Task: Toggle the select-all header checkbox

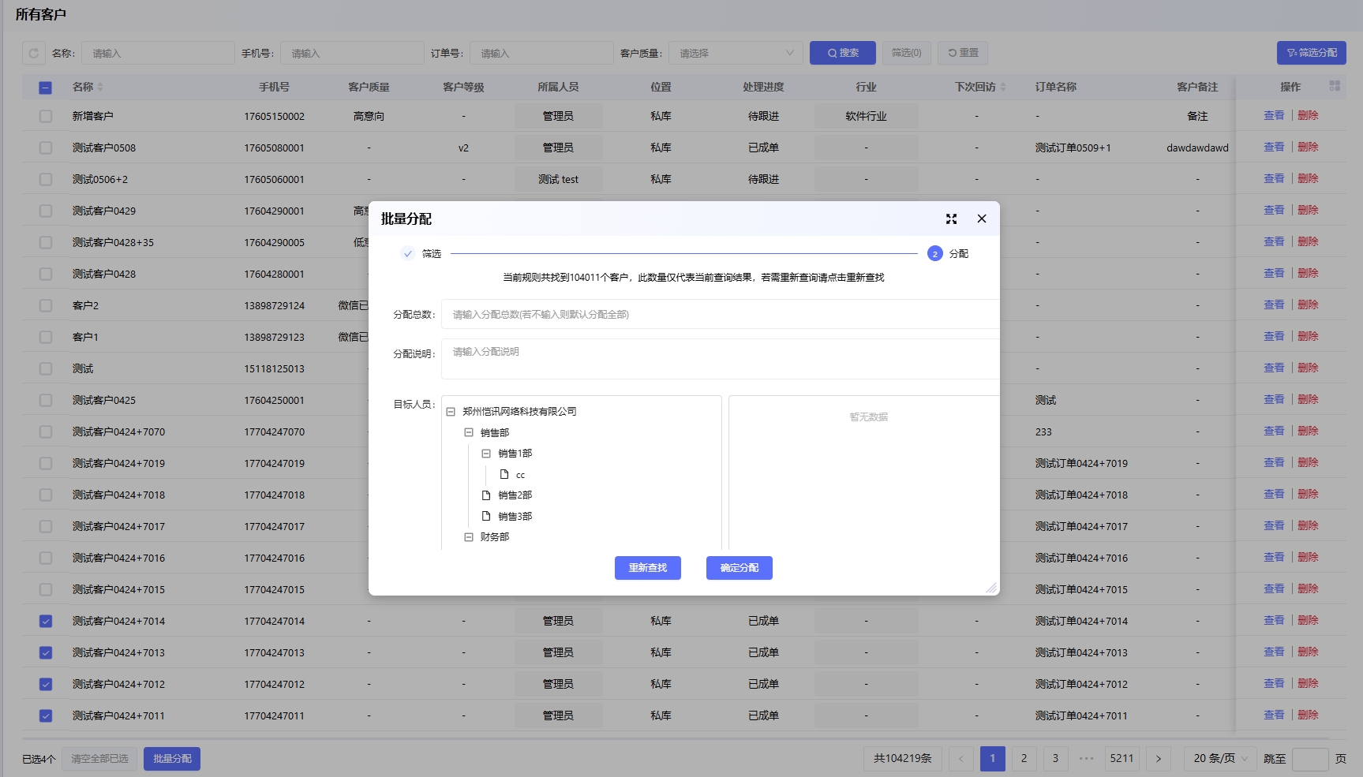Action: (46, 88)
